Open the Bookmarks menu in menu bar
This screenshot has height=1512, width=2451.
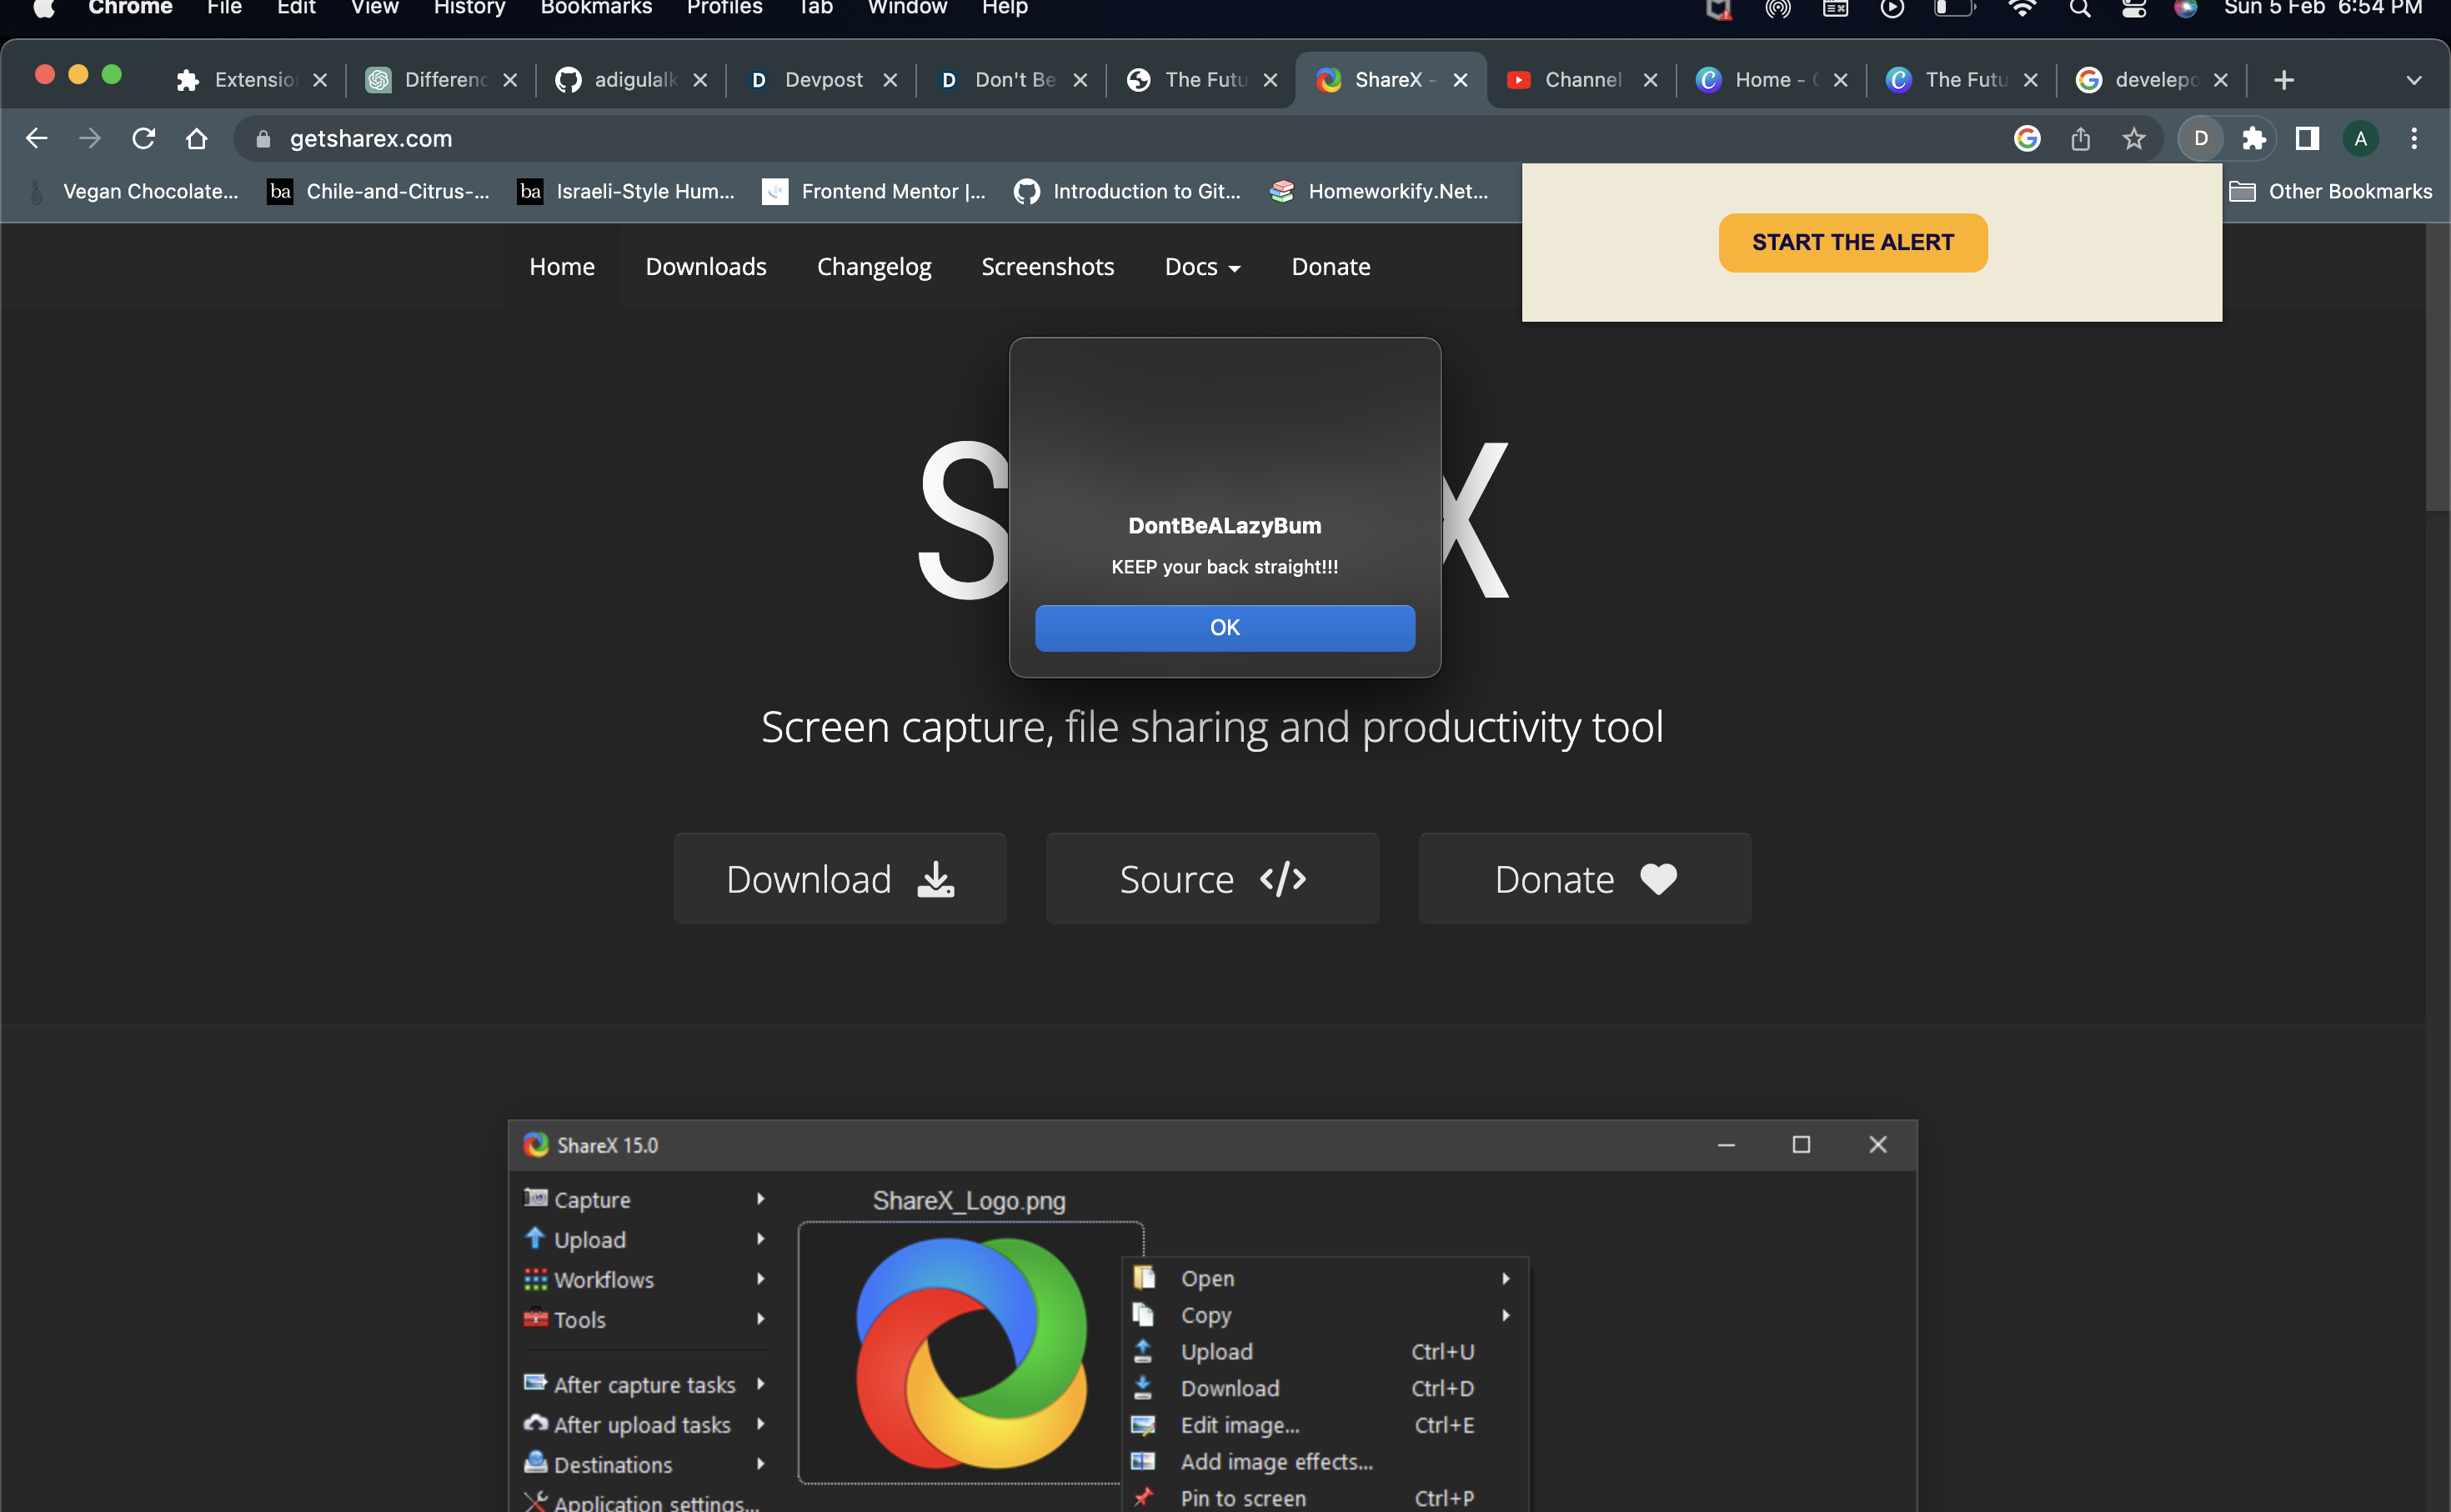(596, 9)
